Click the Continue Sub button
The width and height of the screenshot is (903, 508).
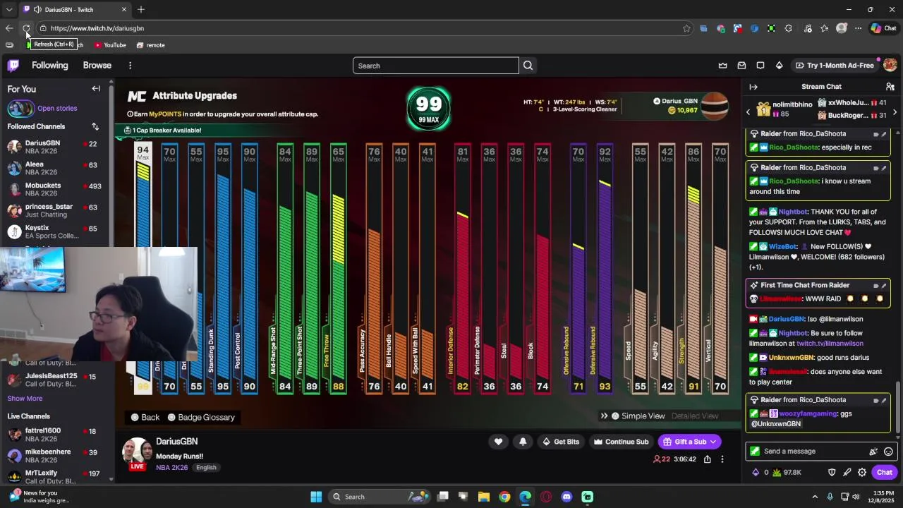pyautogui.click(x=621, y=442)
